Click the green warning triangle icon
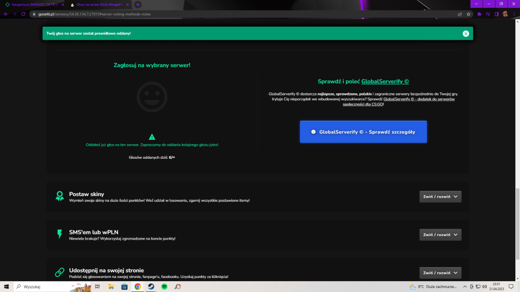 coord(152,137)
